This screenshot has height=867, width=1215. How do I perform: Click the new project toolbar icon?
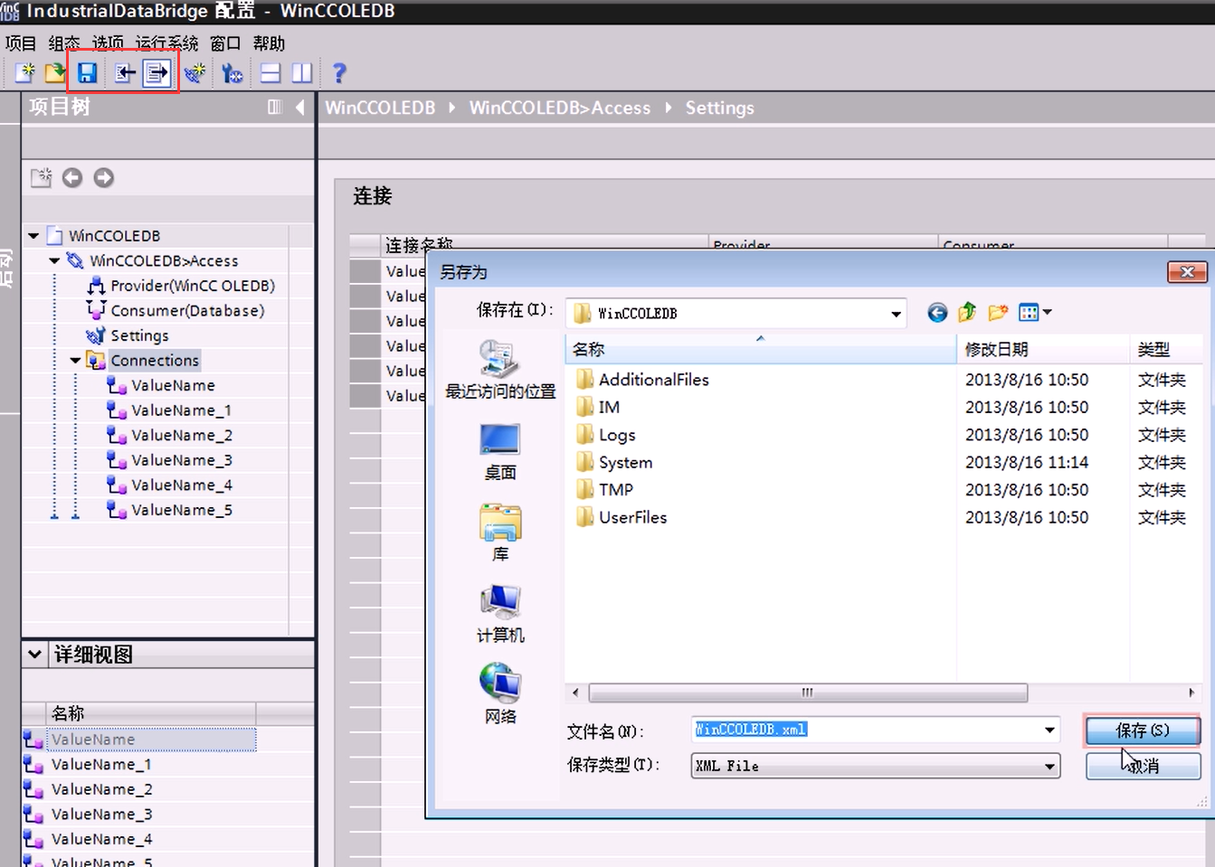point(24,73)
